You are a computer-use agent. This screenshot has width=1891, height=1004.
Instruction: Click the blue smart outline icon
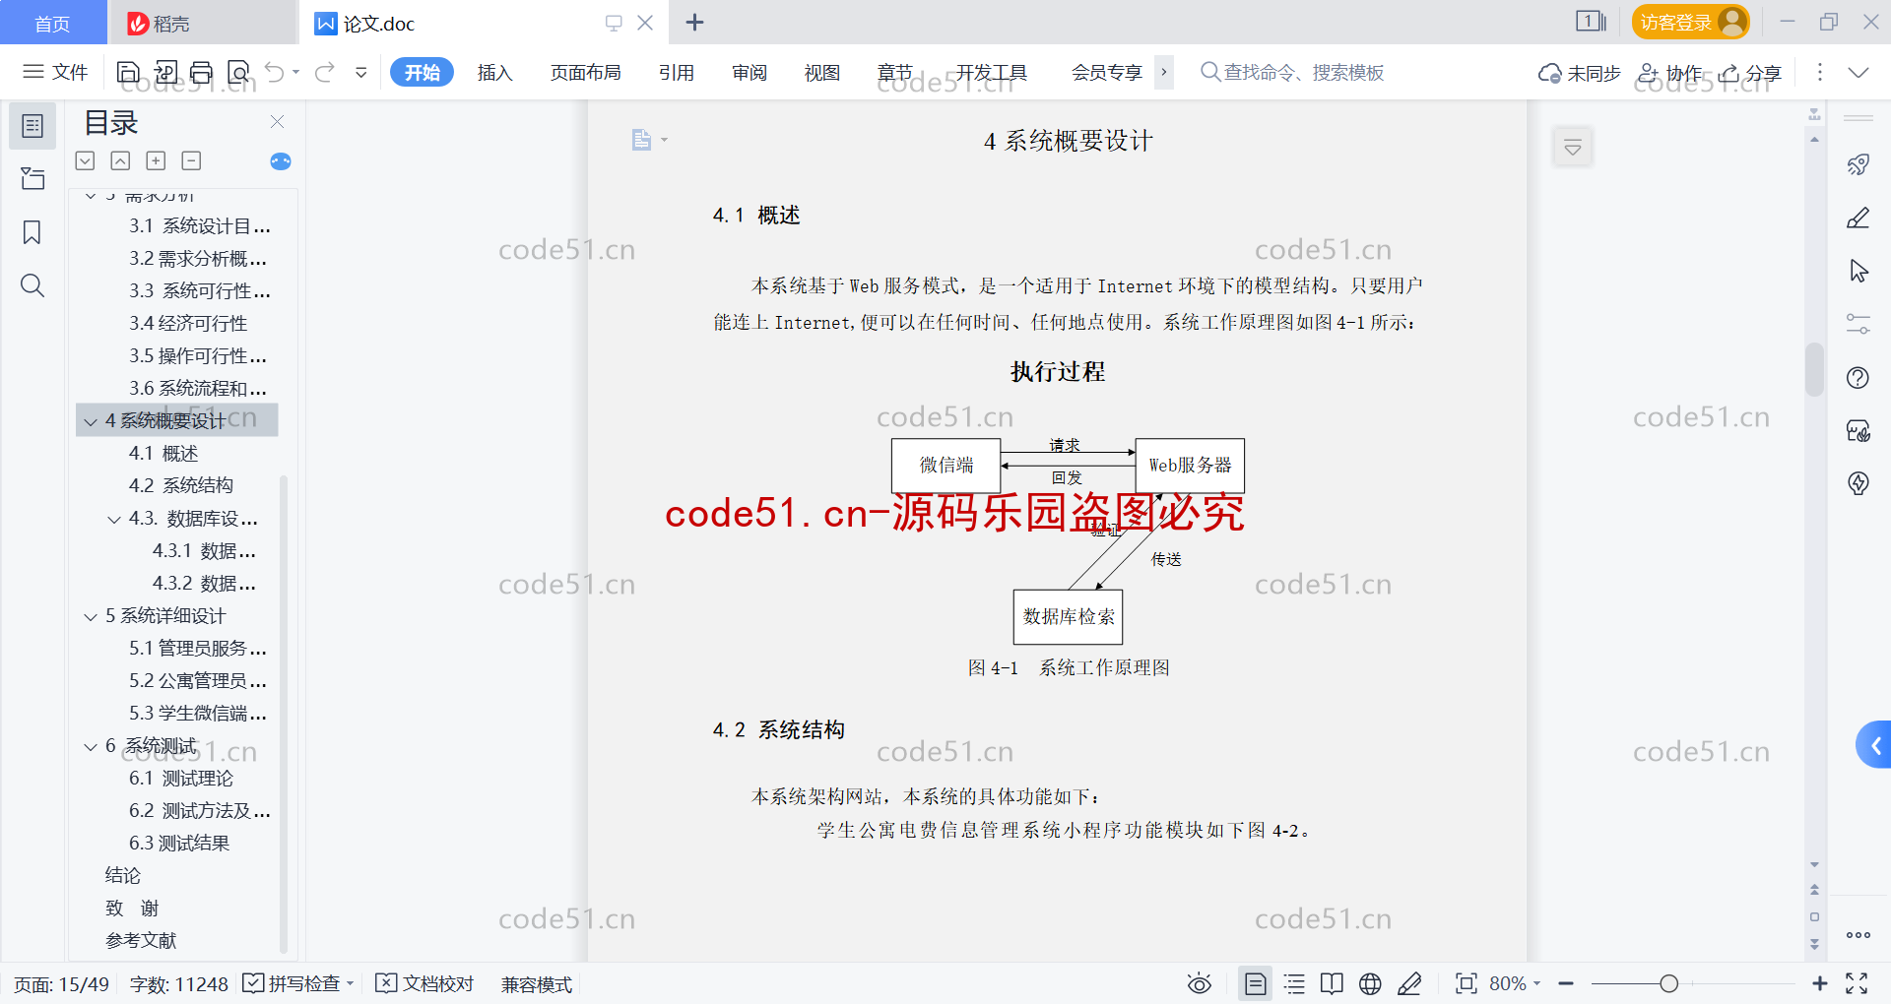point(281,161)
